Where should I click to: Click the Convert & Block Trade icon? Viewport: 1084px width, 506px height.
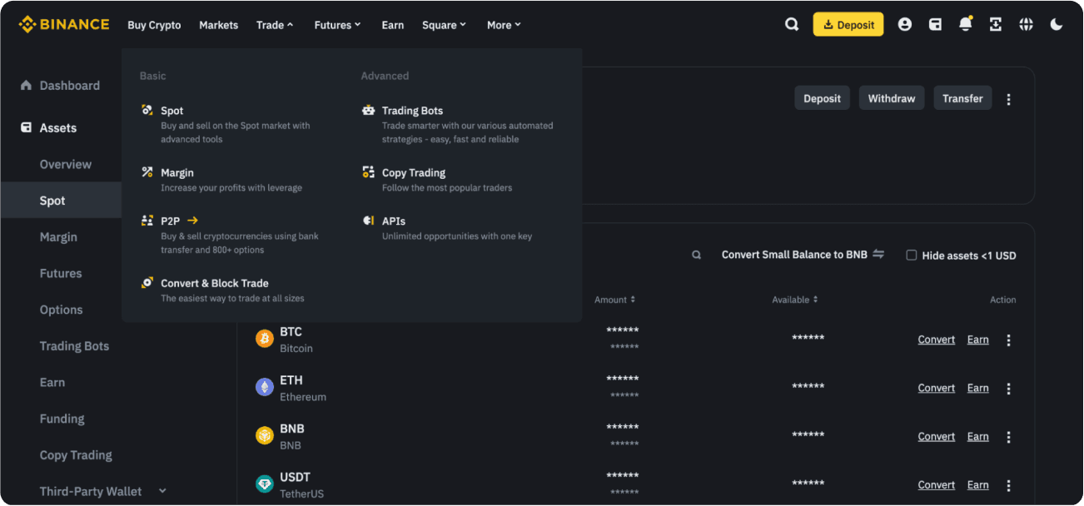pos(147,283)
